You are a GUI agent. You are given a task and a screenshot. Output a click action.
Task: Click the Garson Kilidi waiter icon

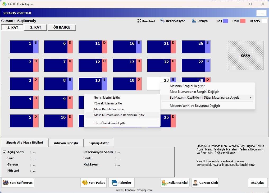pyautogui.click(x=195, y=183)
